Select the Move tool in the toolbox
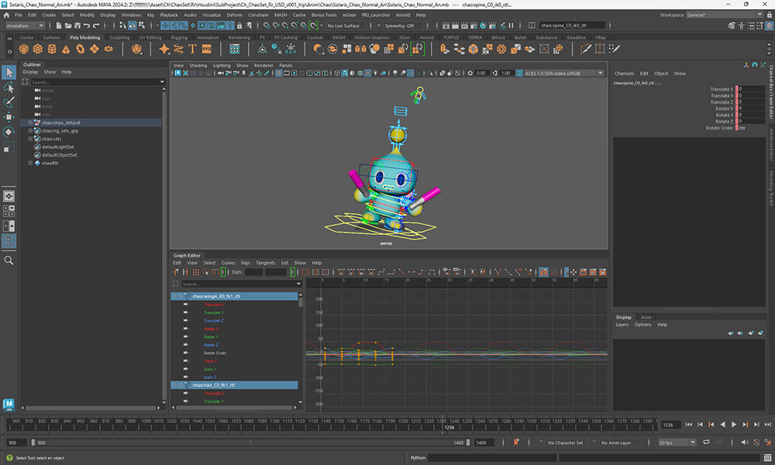Screen dimensions: 775x465 (9, 116)
